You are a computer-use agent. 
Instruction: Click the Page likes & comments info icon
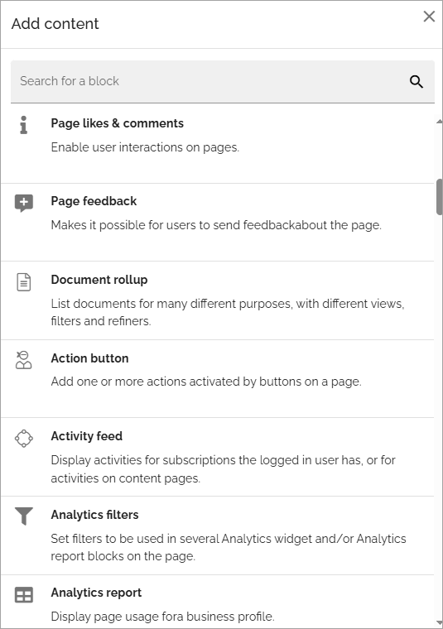point(24,125)
